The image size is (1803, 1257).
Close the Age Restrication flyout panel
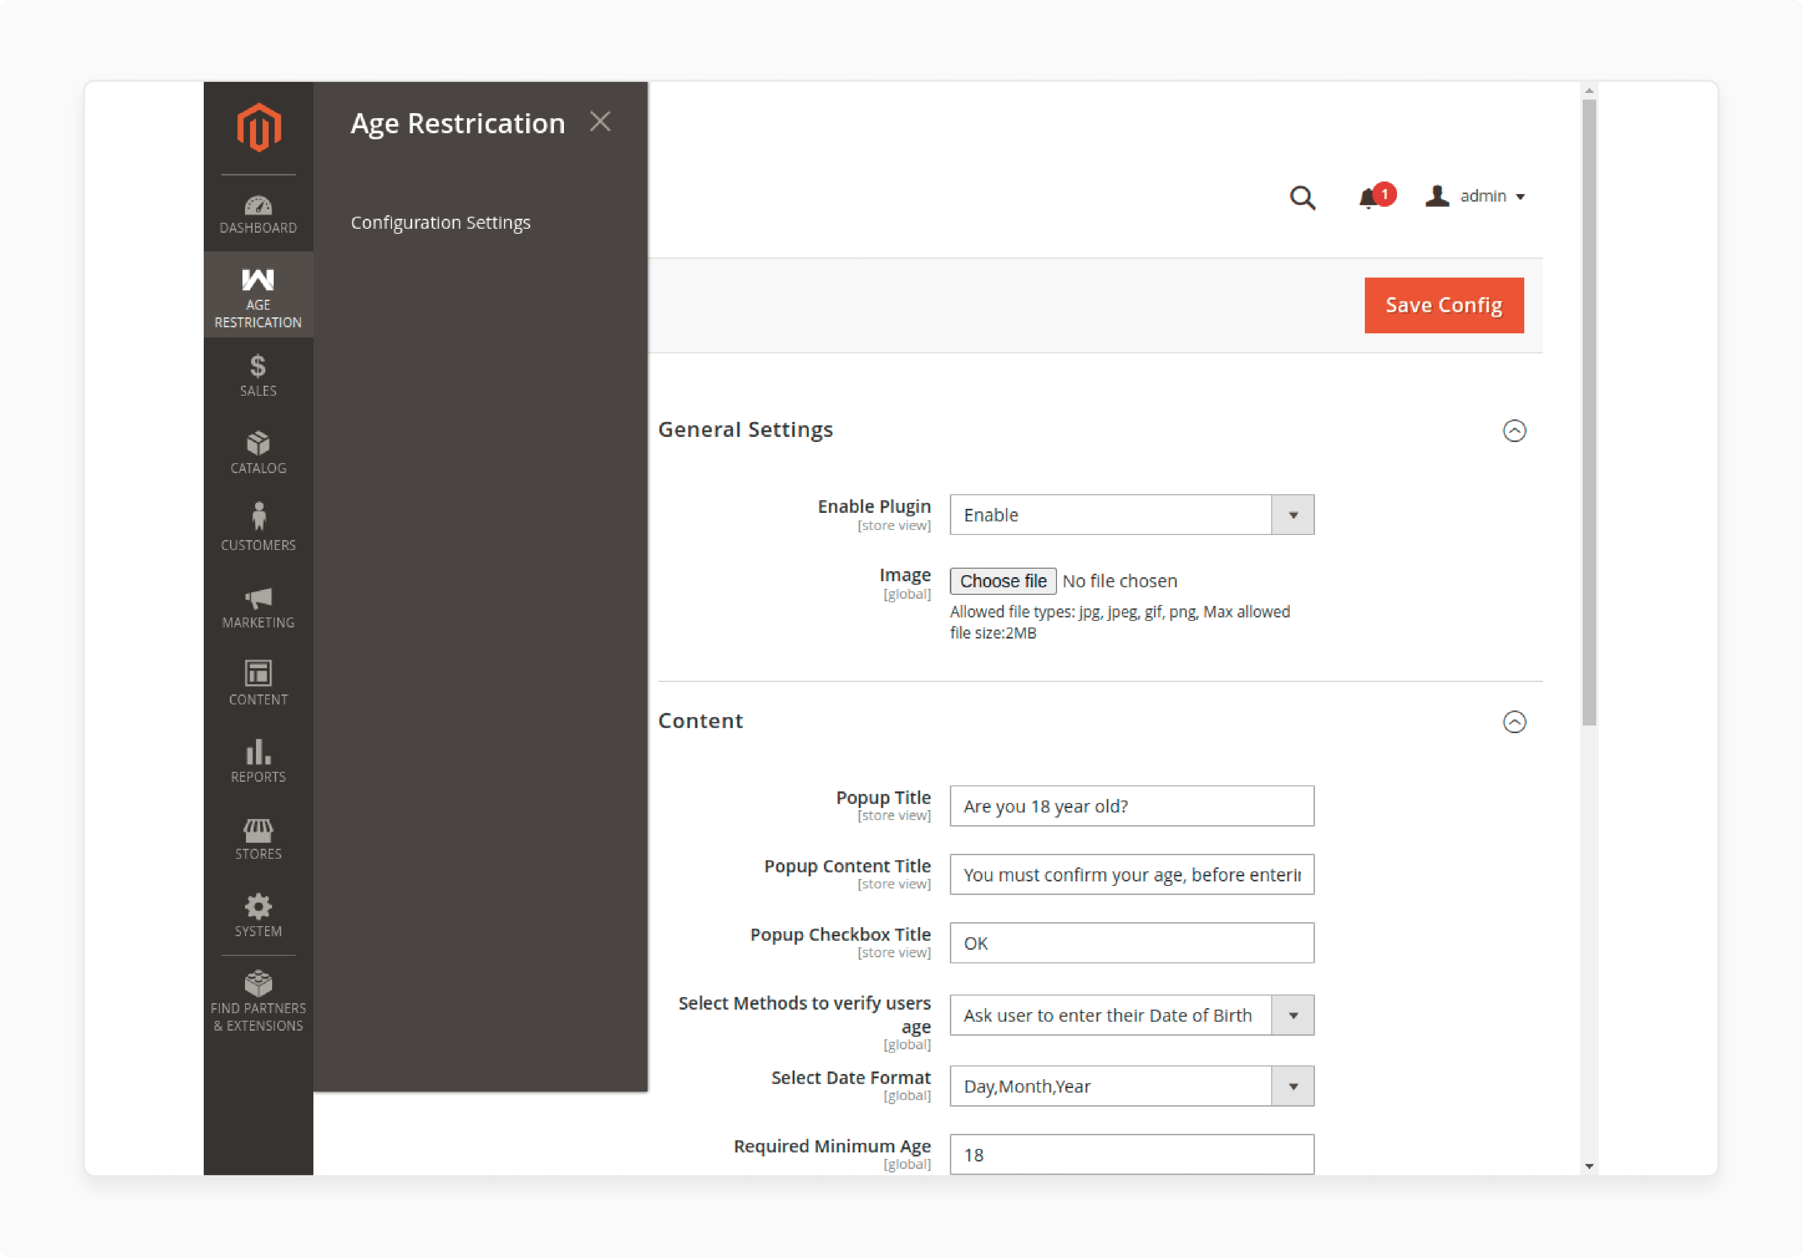click(x=600, y=122)
